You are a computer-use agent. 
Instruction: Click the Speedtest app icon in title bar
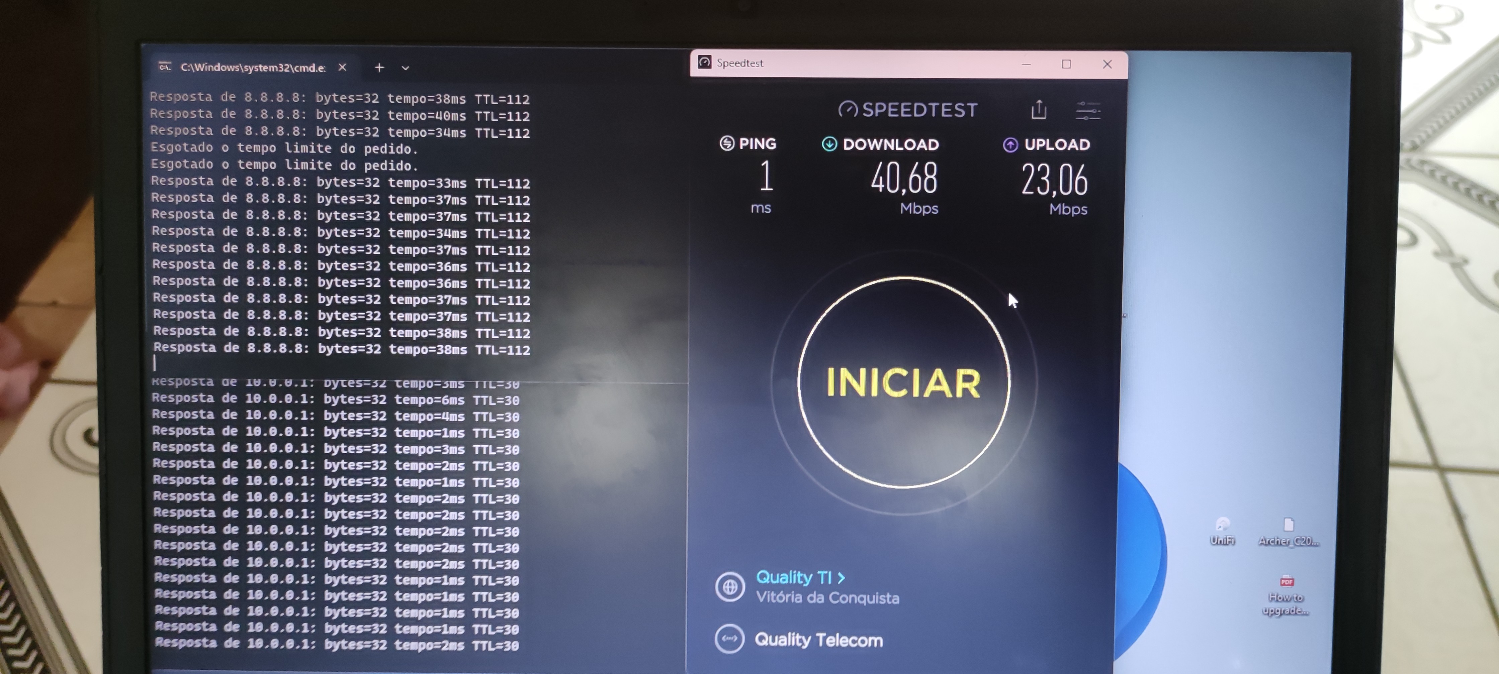pyautogui.click(x=704, y=62)
